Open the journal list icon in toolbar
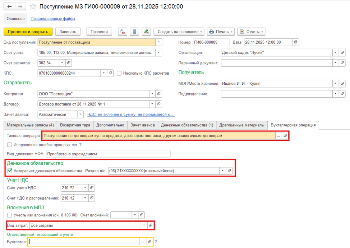This screenshot has height=248, width=350. (134, 32)
